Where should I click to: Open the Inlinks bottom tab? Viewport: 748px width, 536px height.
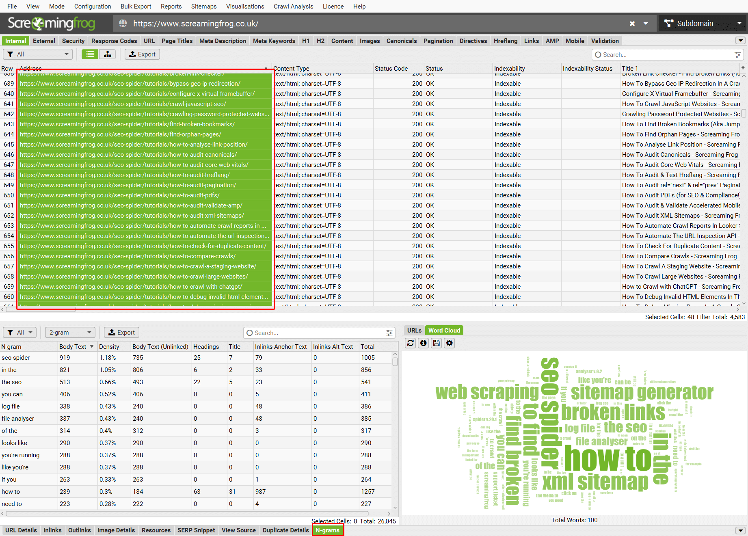[x=52, y=530]
